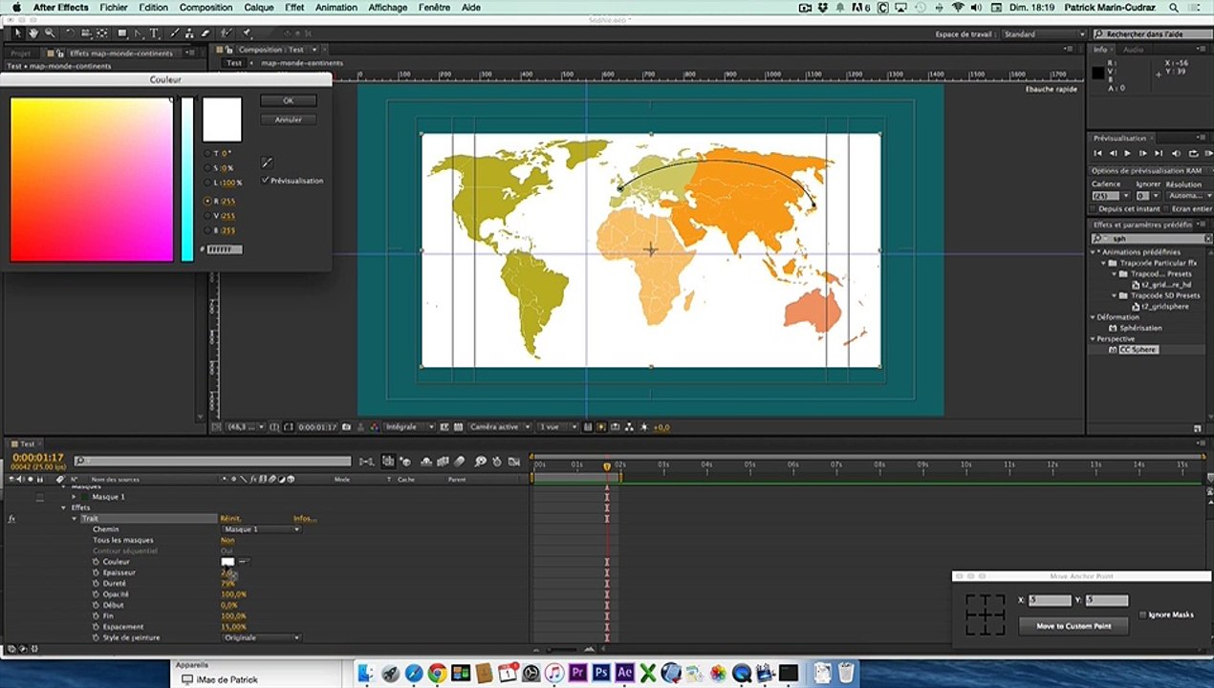Click Annuler in the color dialog
This screenshot has height=688, width=1214.
(288, 119)
